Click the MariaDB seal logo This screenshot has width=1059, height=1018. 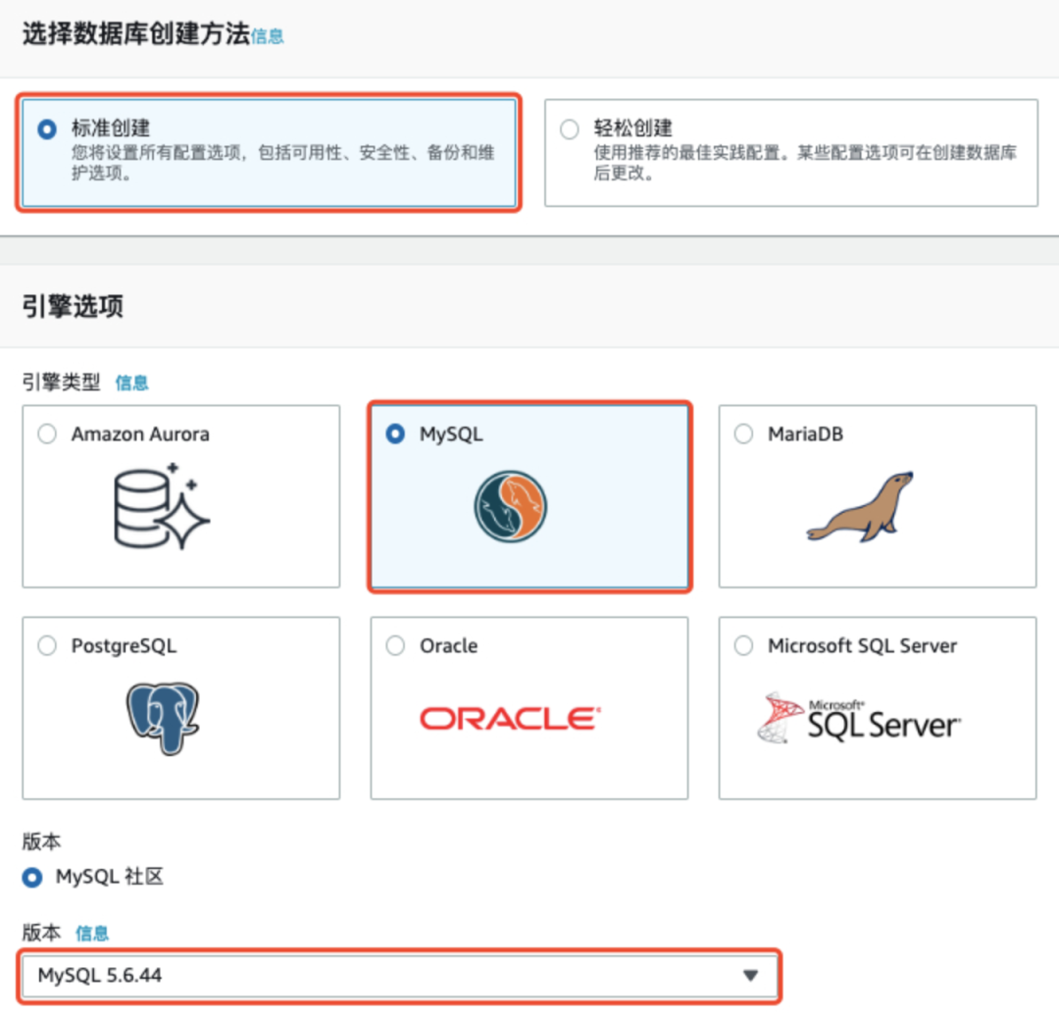pyautogui.click(x=860, y=507)
